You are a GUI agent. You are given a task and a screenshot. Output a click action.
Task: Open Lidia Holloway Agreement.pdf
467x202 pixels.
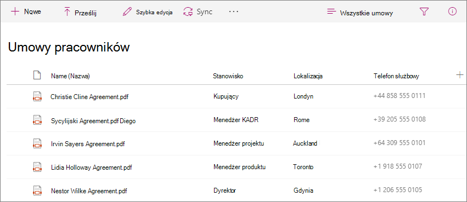tap(92, 168)
